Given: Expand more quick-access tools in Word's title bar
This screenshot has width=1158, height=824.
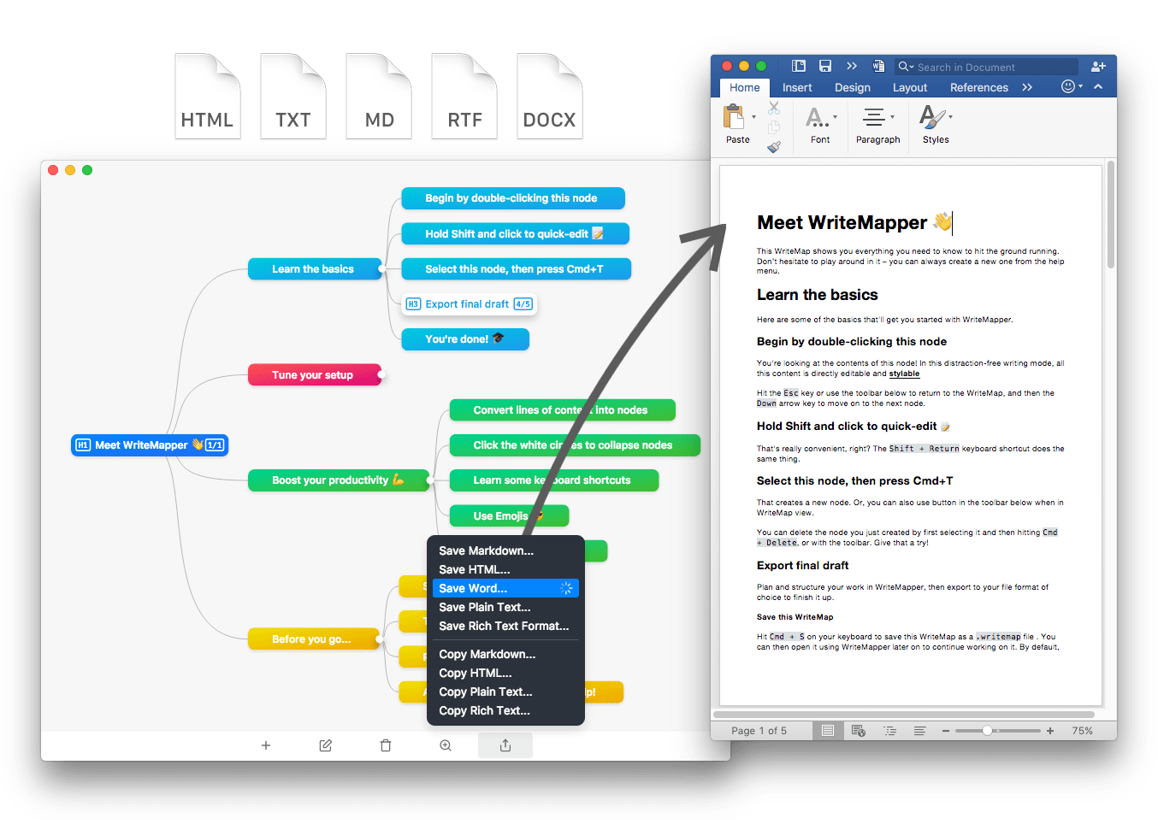Looking at the screenshot, I should 852,66.
